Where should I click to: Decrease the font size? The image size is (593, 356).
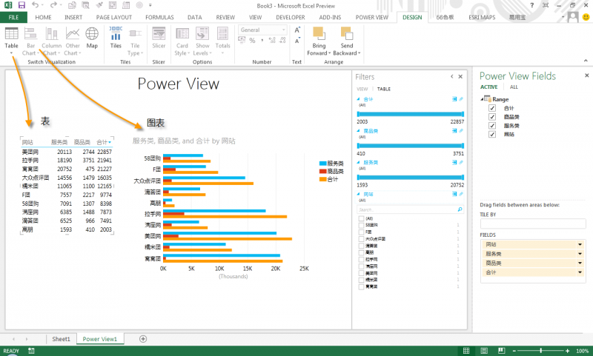coord(297,40)
